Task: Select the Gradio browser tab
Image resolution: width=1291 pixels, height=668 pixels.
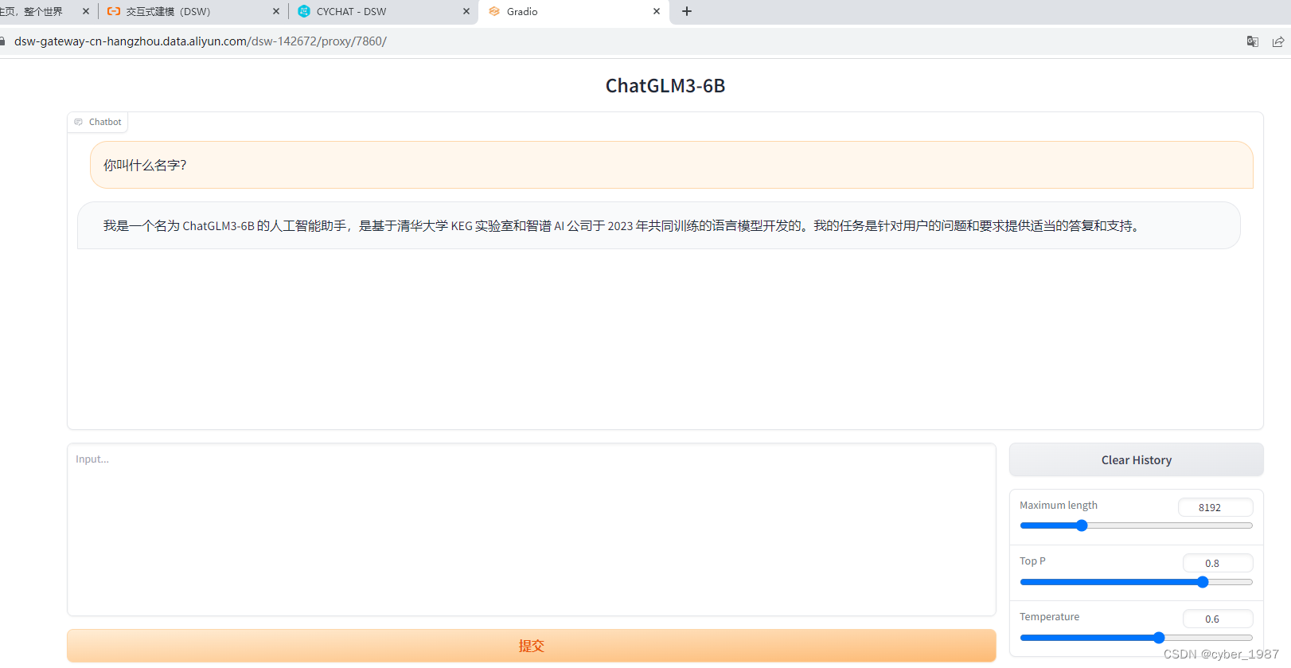Action: tap(573, 11)
